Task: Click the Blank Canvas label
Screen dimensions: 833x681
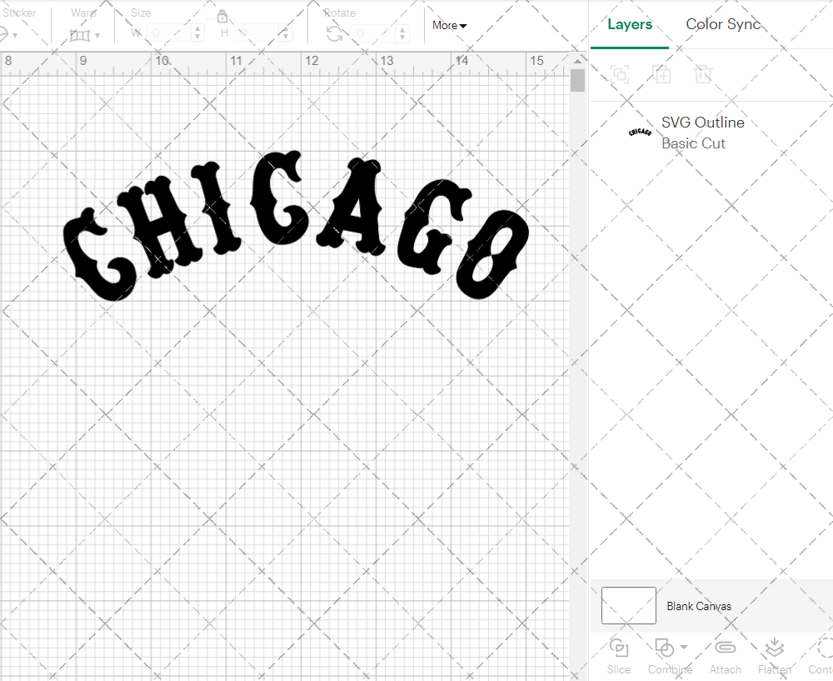Action: (x=699, y=606)
